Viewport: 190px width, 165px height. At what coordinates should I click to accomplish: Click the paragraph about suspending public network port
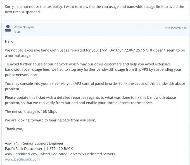(93, 69)
